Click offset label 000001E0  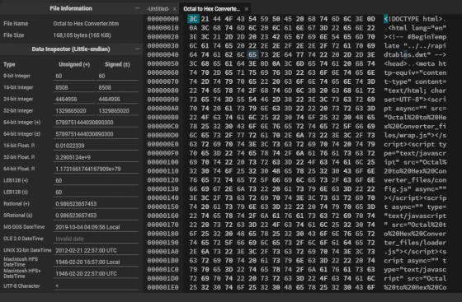163,287
